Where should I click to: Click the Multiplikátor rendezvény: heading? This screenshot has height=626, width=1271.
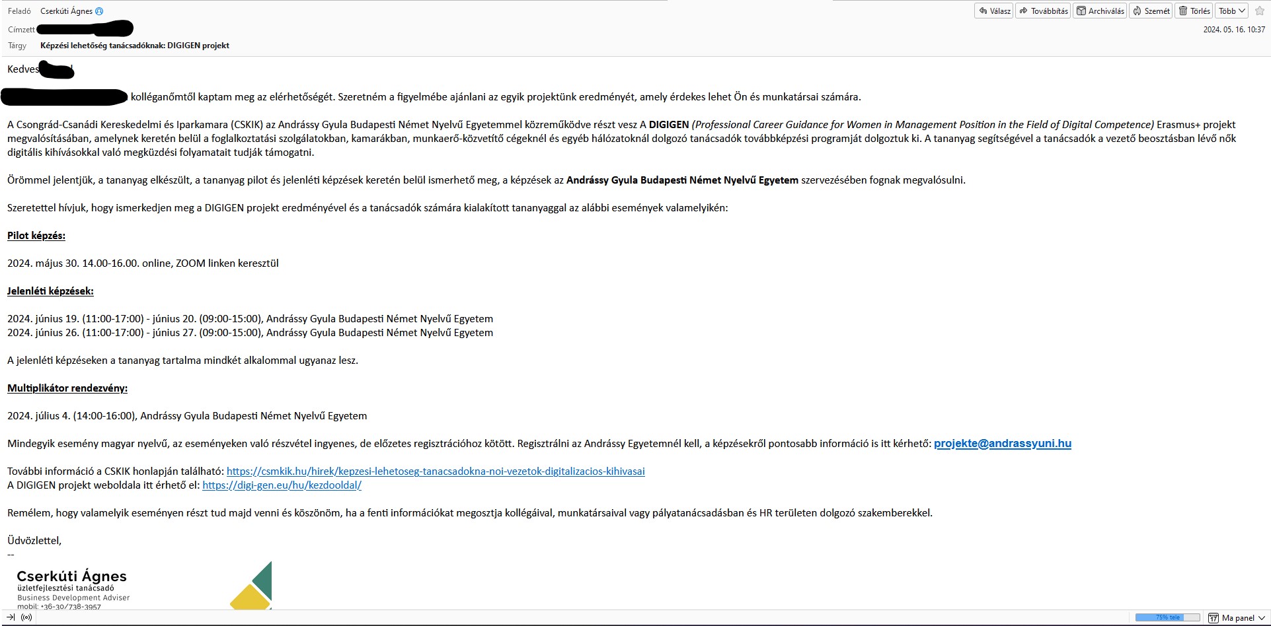click(67, 388)
